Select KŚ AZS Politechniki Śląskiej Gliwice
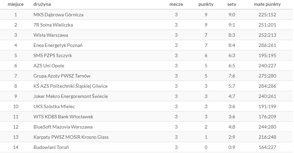This screenshot has height=153, width=294. 70,86
